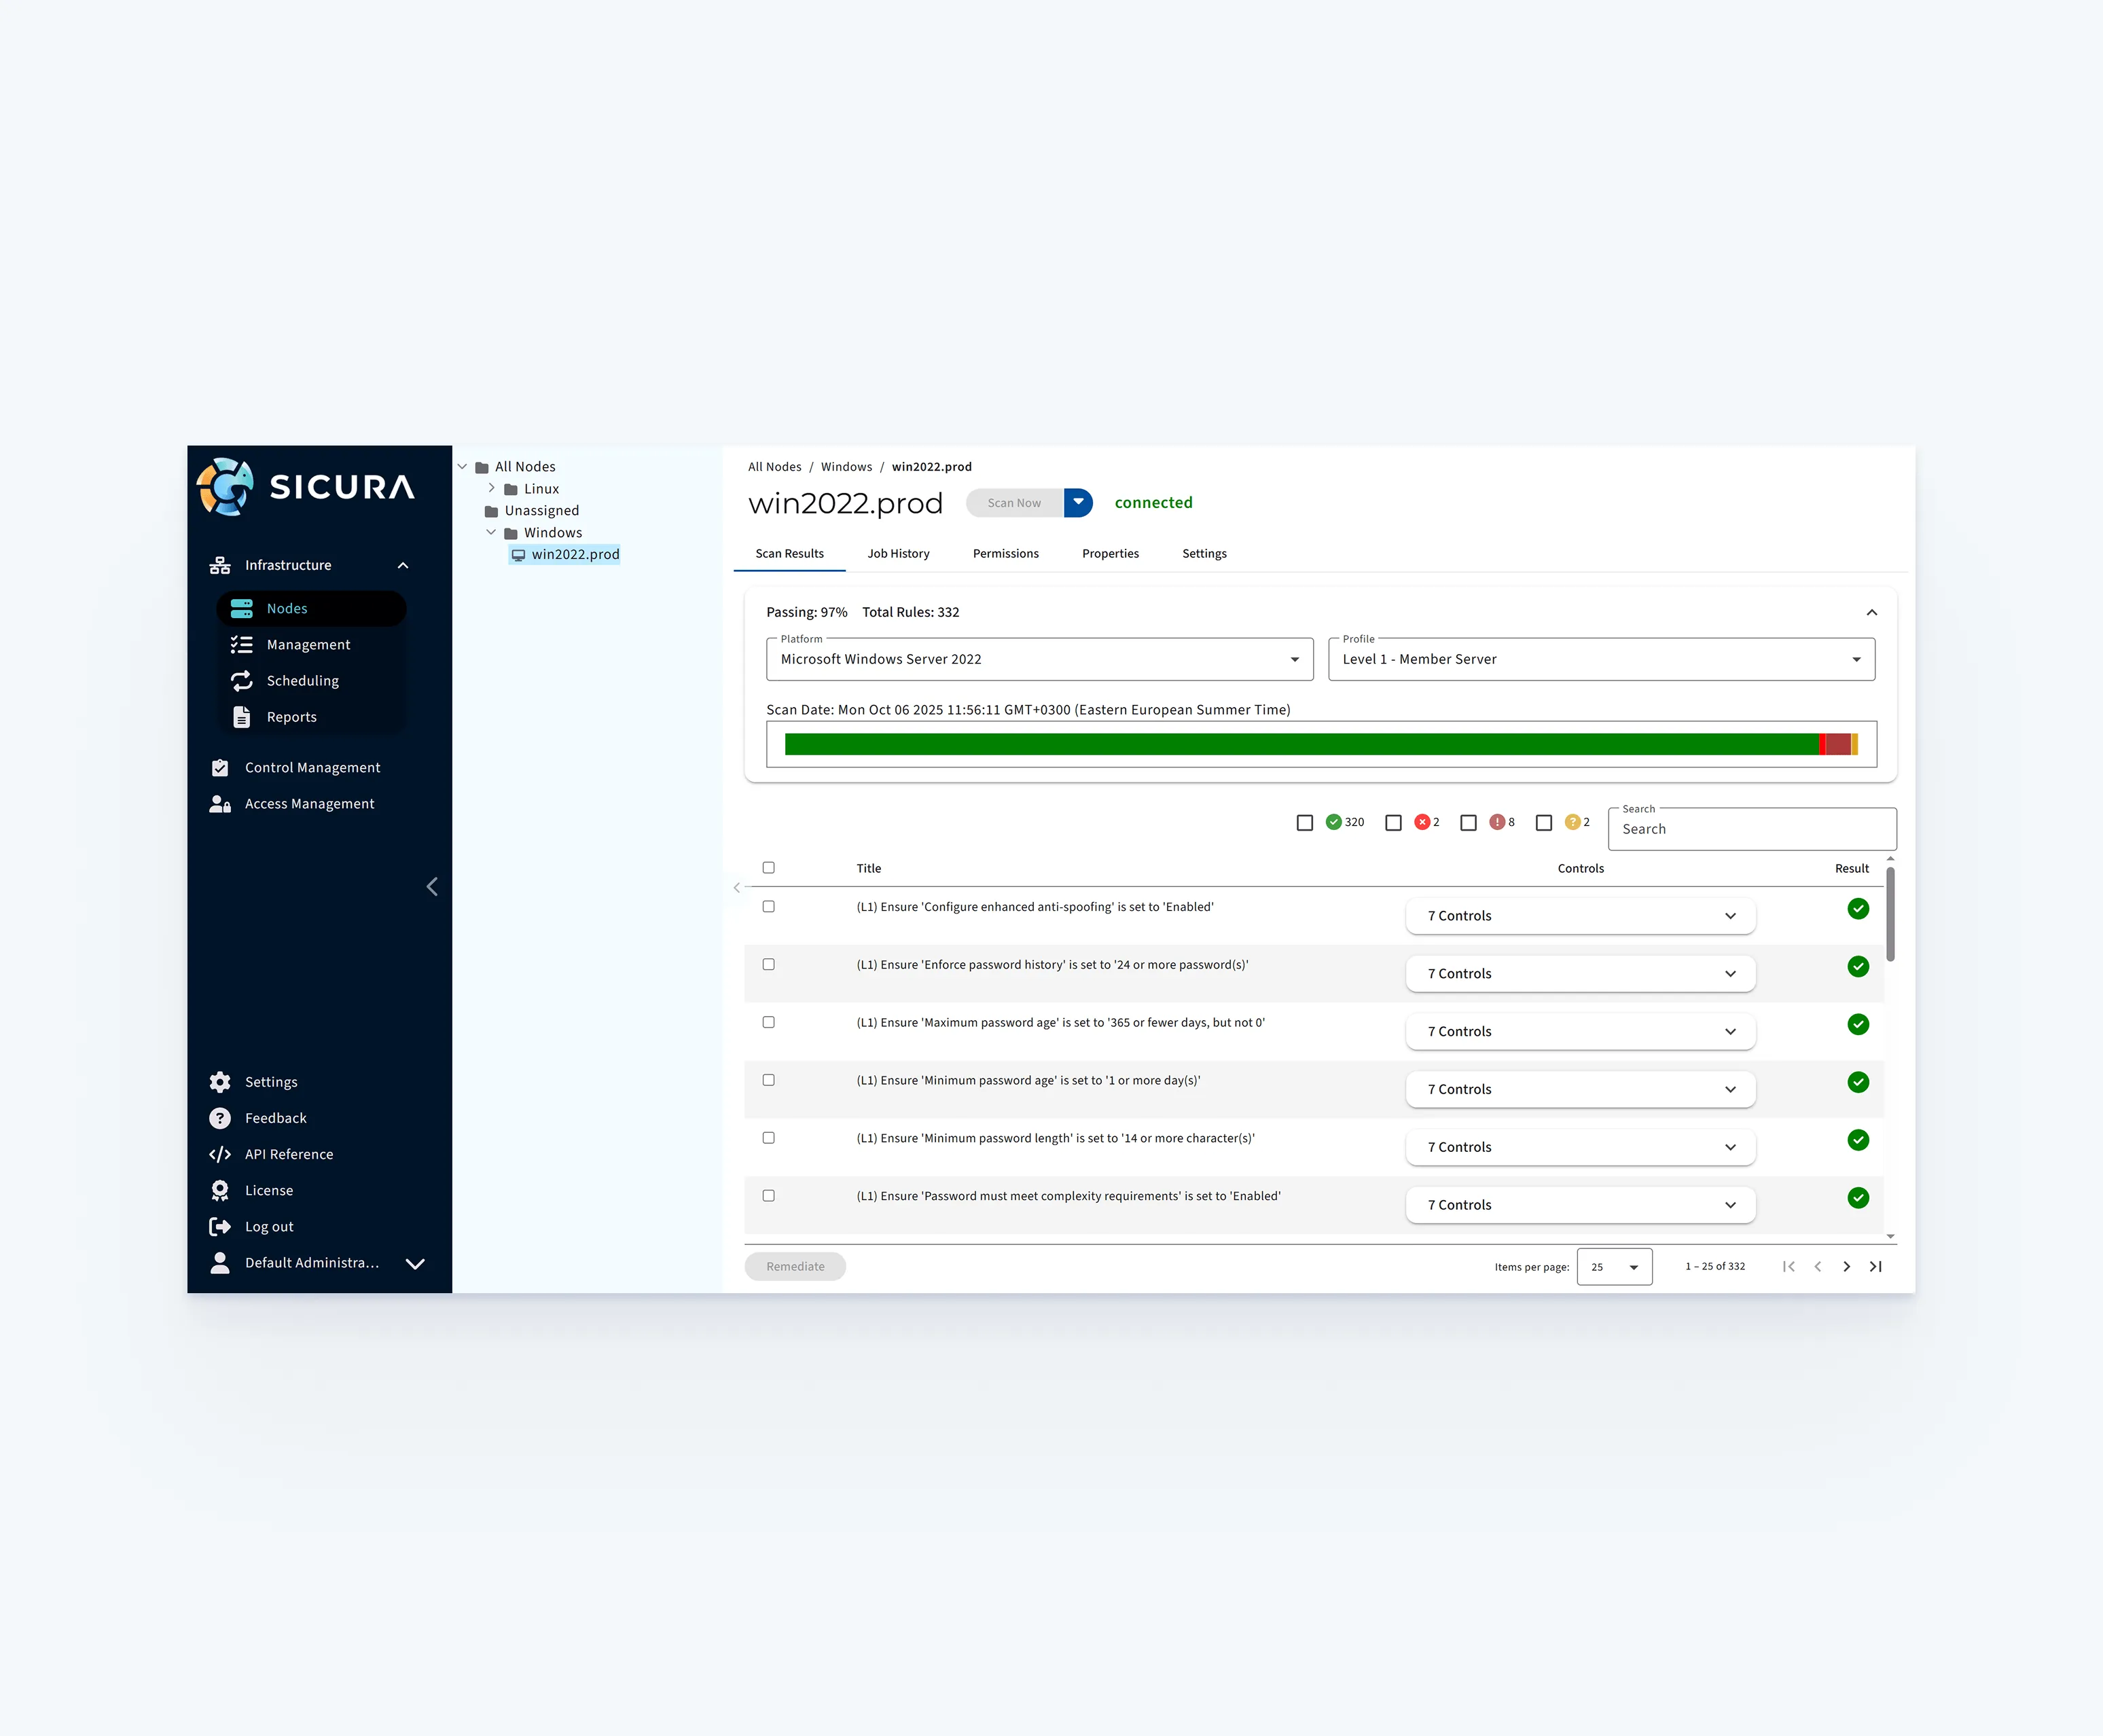Click the Access Management user-lock icon
2103x1736 pixels.
click(x=220, y=804)
